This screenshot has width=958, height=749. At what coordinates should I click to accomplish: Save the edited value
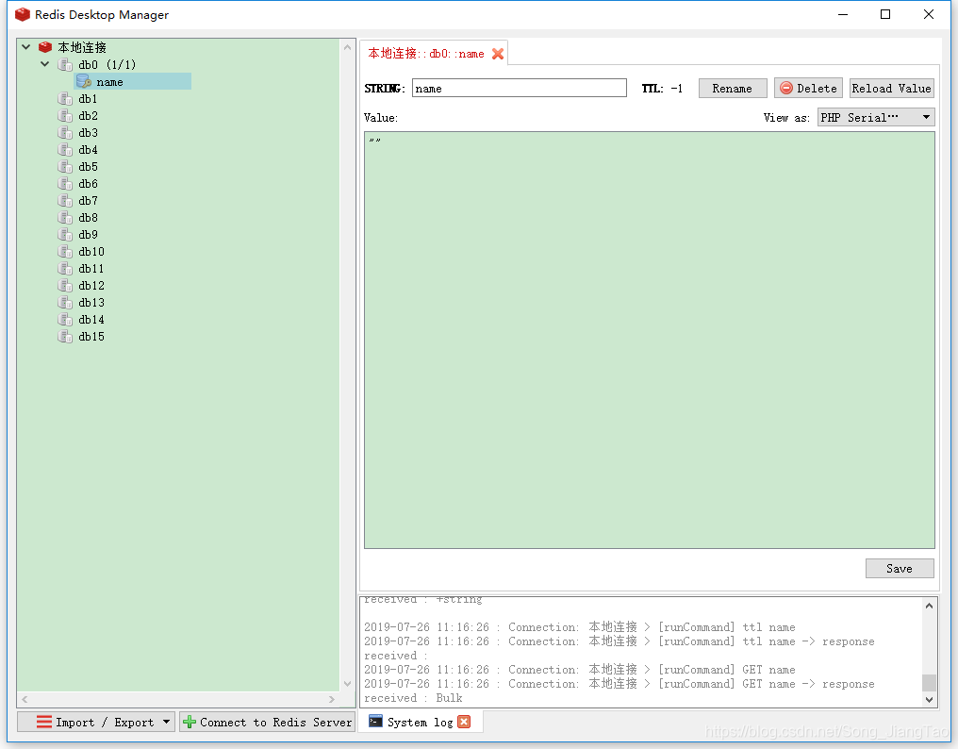point(900,568)
